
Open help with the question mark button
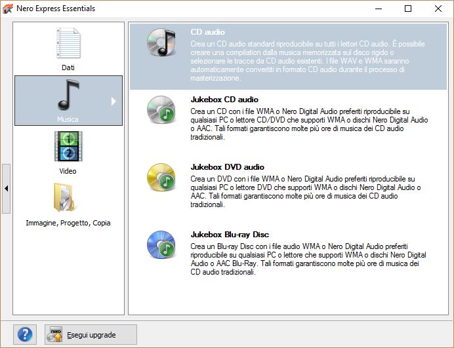click(x=25, y=334)
